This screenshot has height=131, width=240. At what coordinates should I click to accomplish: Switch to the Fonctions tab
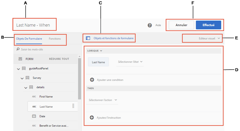coord(55,39)
